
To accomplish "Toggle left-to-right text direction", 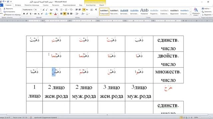I will [x=84, y=10].
